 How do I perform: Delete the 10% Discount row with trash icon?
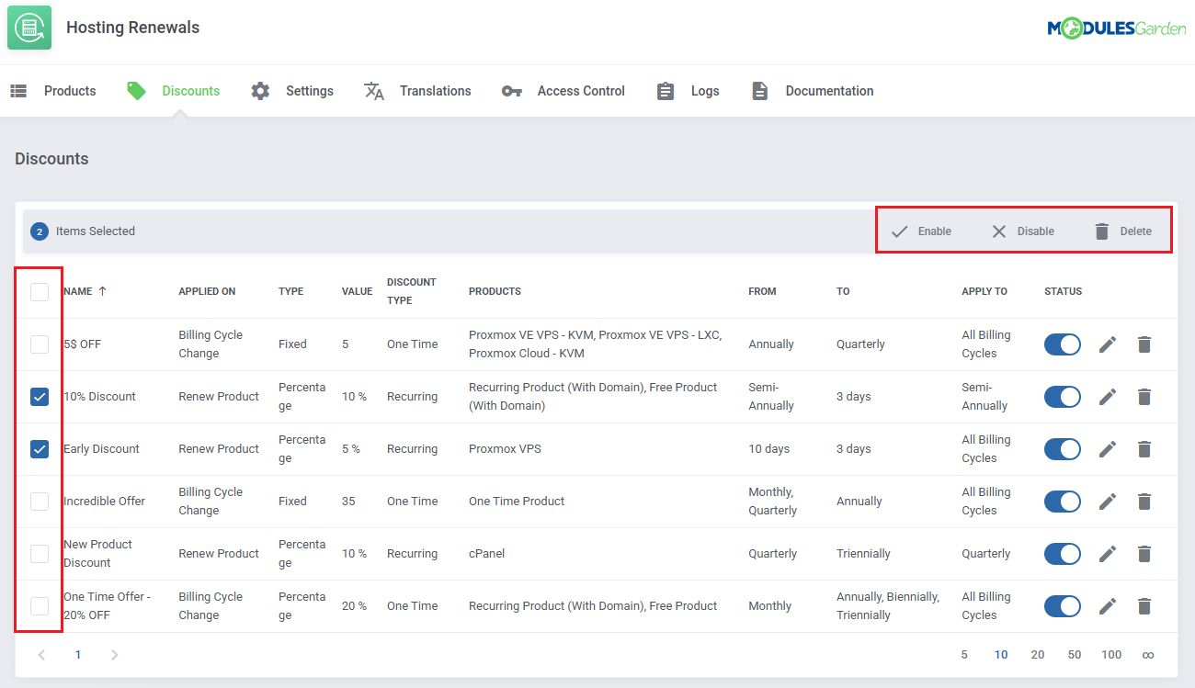tap(1144, 397)
